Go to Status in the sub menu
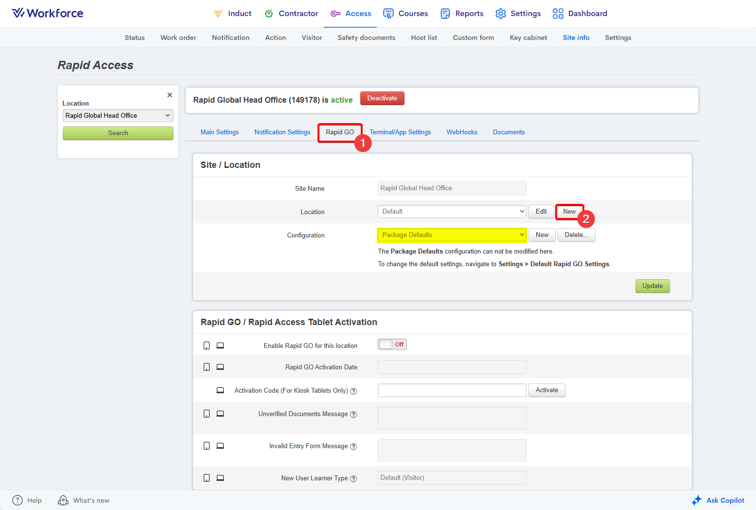The image size is (756, 510). (135, 37)
